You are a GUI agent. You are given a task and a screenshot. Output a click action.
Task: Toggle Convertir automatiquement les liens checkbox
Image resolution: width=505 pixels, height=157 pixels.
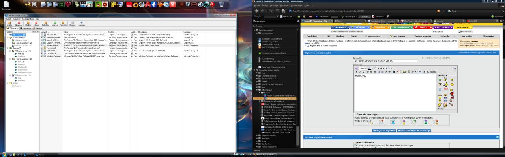(355, 145)
